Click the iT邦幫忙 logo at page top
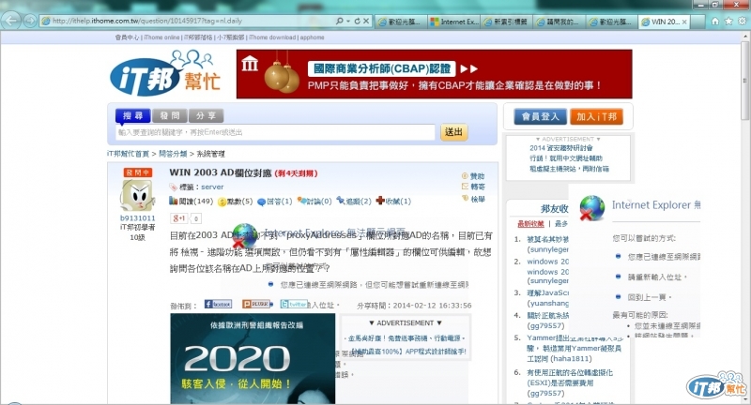This screenshot has width=751, height=405. [x=165, y=73]
